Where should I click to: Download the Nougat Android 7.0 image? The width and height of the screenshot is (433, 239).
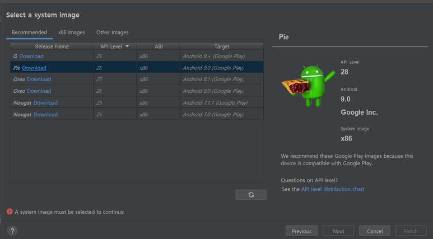45,115
